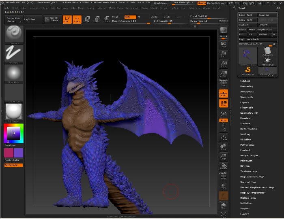The width and height of the screenshot is (284, 219).
Task: Open the Alpha menu
Action: [7, 8]
